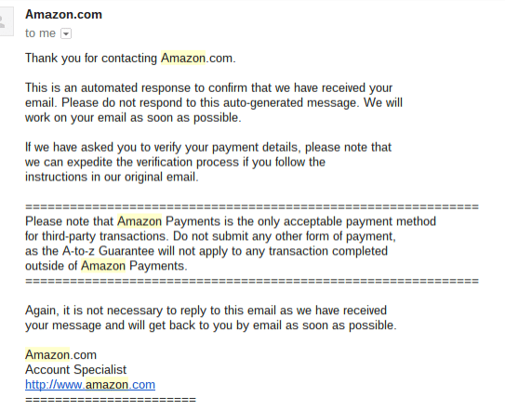Open the Amazon.com sender name
The width and height of the screenshot is (505, 410).
pos(63,15)
